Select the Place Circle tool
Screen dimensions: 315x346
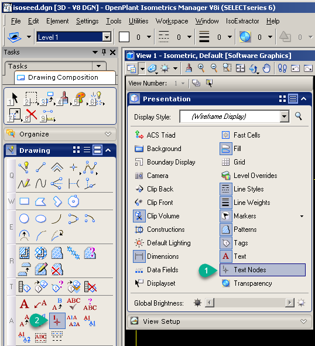[24, 218]
